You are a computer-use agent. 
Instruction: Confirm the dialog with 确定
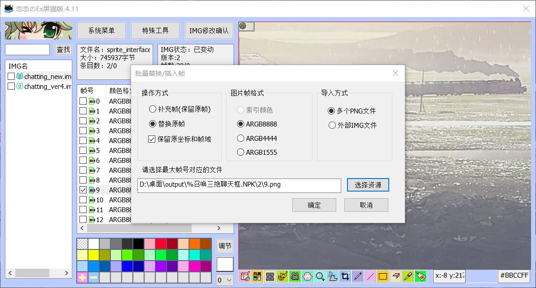(x=314, y=205)
